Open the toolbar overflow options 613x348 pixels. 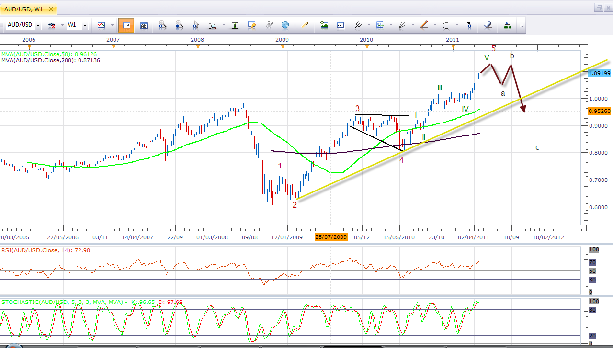coord(521,25)
